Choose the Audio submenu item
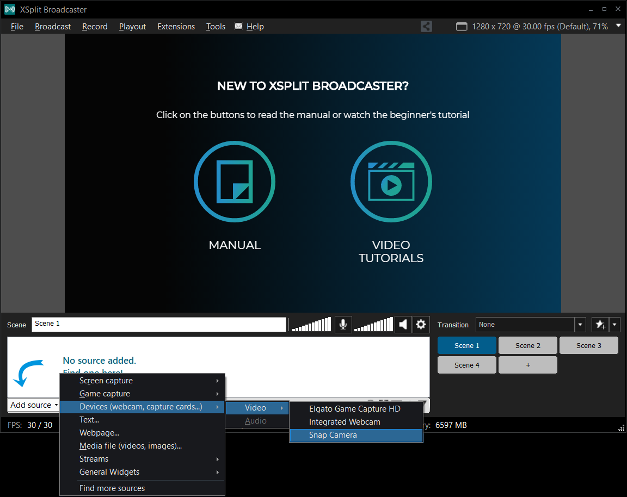 click(257, 421)
